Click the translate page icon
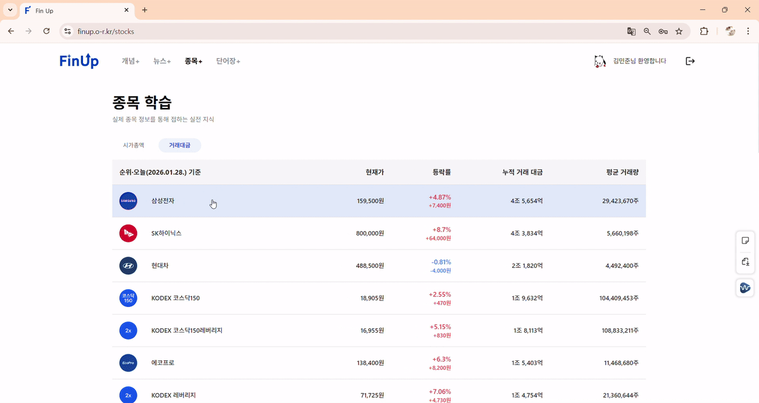The image size is (759, 403). (x=632, y=31)
